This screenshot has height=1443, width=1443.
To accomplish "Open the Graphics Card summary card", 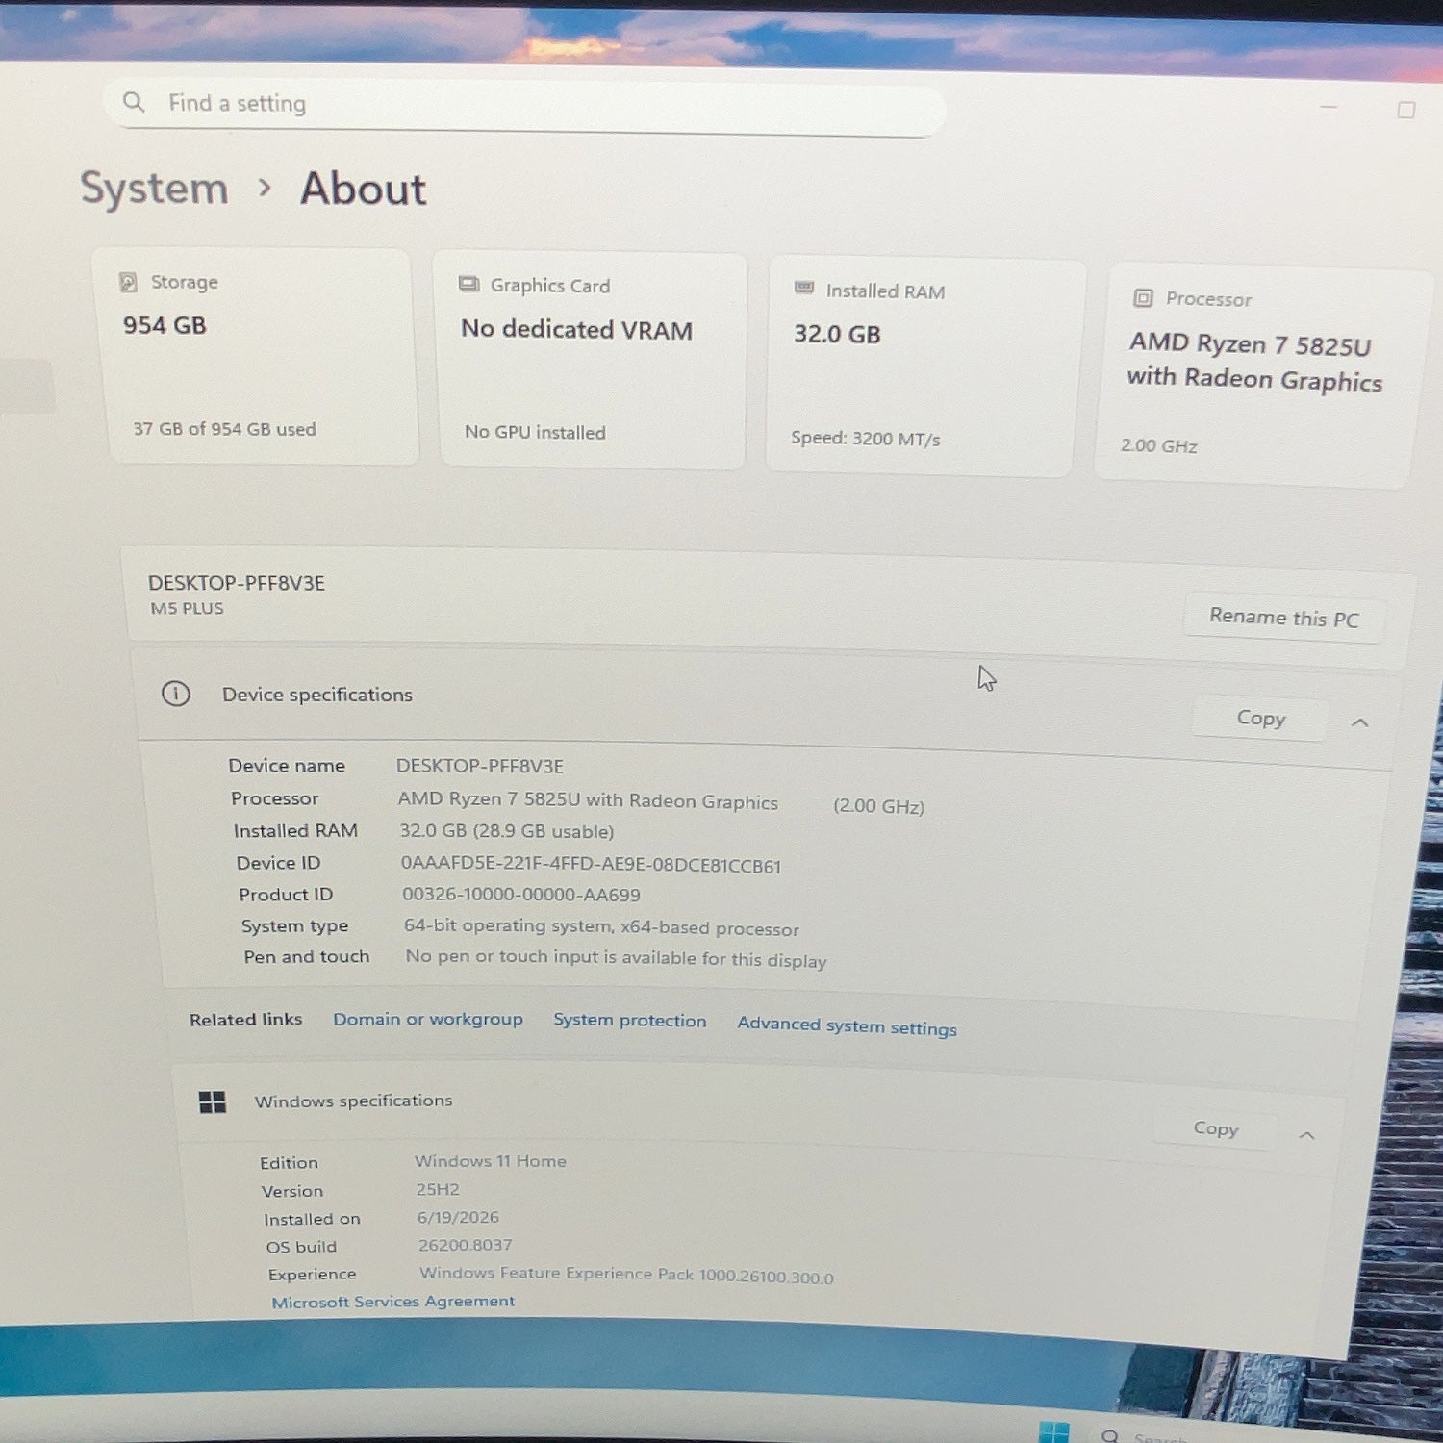I will (x=591, y=361).
